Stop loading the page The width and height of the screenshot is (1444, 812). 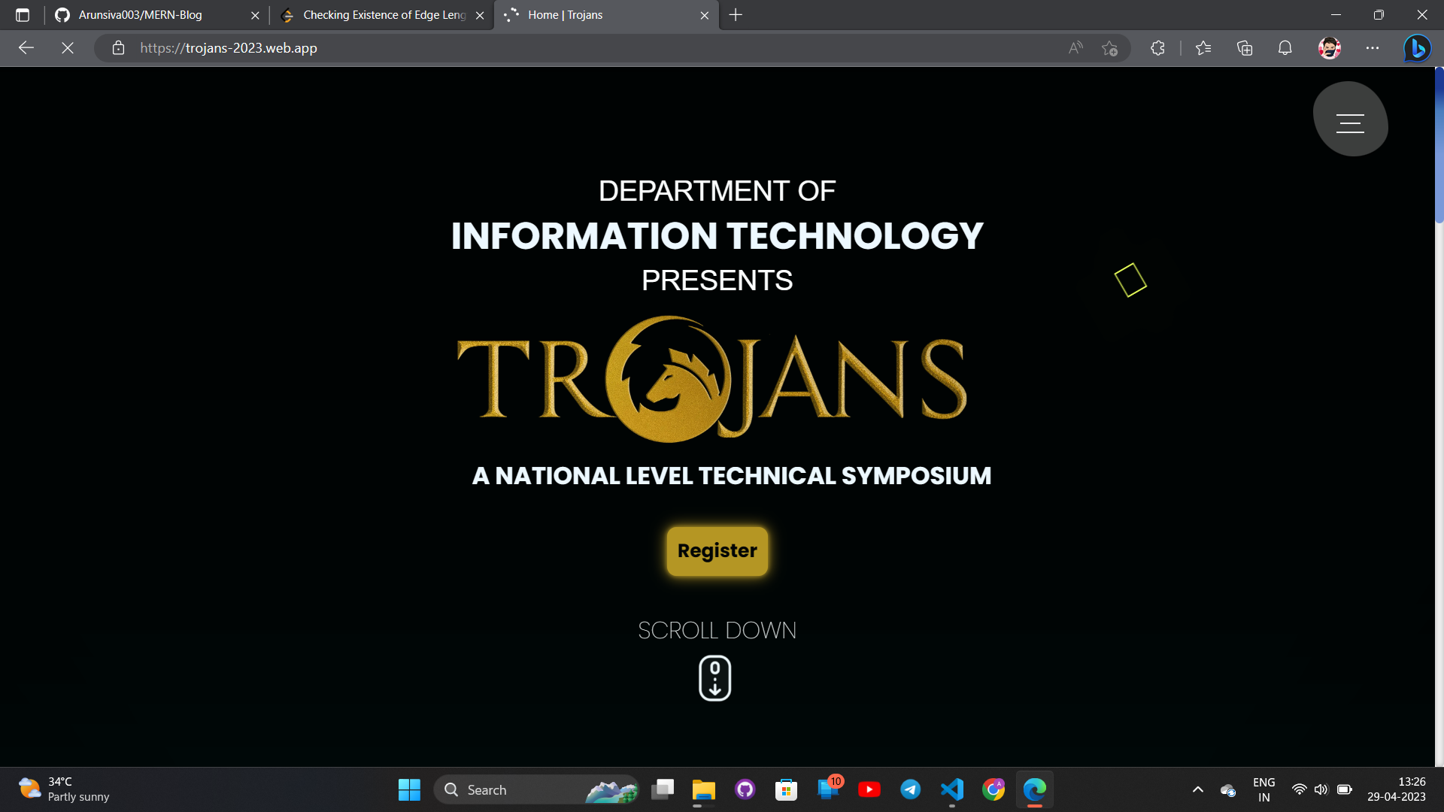[68, 48]
